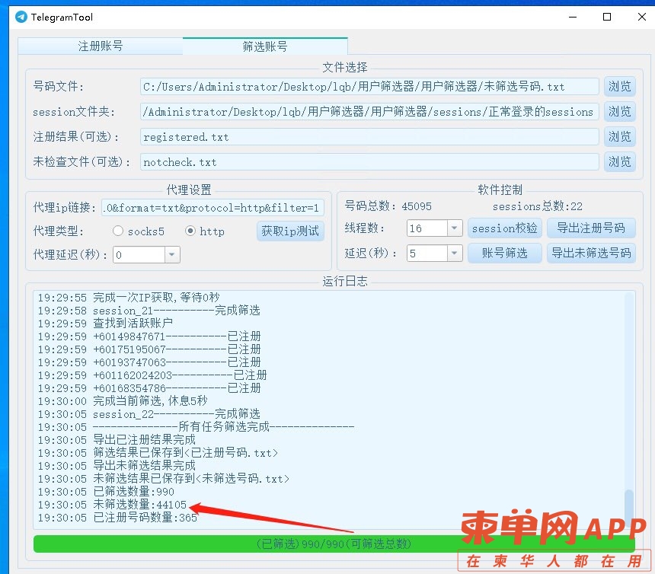The width and height of the screenshot is (655, 574).
Task: Browse for the 注册结果 file
Action: [x=619, y=136]
